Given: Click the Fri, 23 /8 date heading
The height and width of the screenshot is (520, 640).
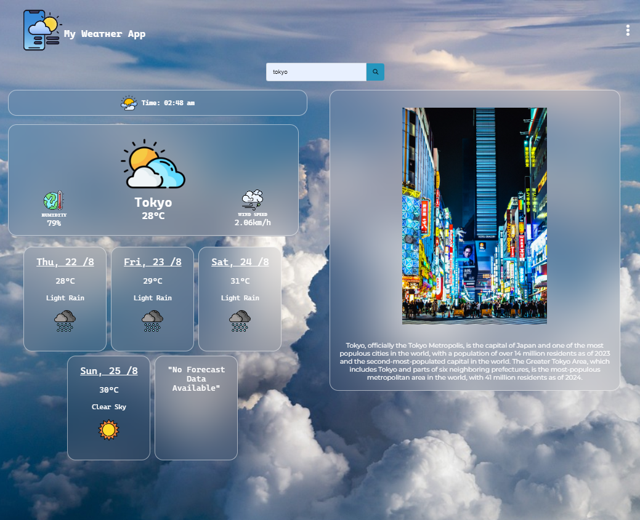Looking at the screenshot, I should pos(153,262).
